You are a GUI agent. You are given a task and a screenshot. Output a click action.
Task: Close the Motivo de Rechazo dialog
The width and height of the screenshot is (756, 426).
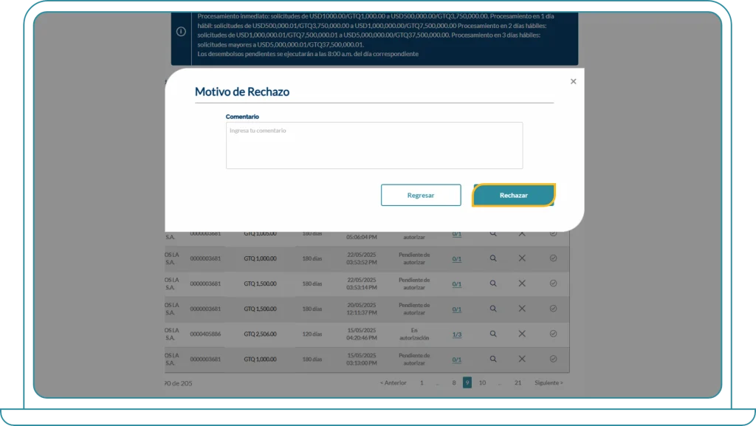click(x=573, y=82)
